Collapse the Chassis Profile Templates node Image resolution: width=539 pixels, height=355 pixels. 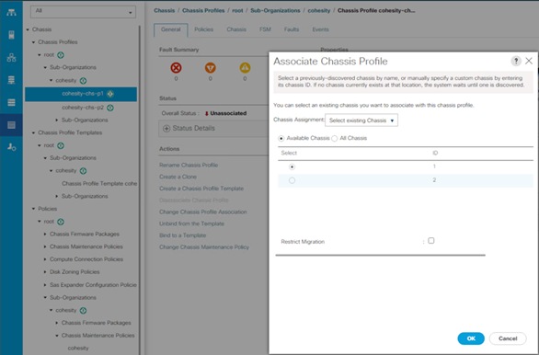(x=34, y=132)
